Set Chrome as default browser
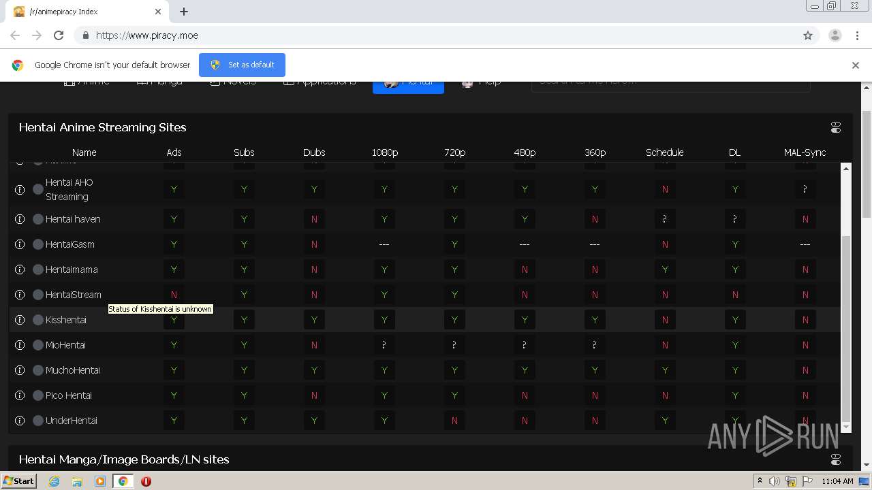This screenshot has width=872, height=490. (242, 65)
